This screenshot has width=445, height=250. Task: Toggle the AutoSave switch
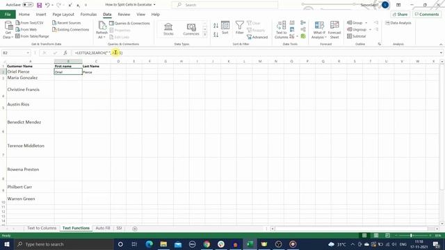(28, 5)
